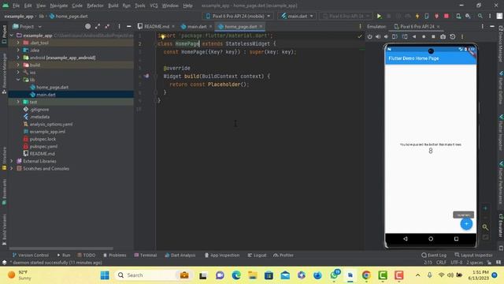Image resolution: width=504 pixels, height=284 pixels.
Task: Stop the running app with red square
Action: click(x=447, y=16)
